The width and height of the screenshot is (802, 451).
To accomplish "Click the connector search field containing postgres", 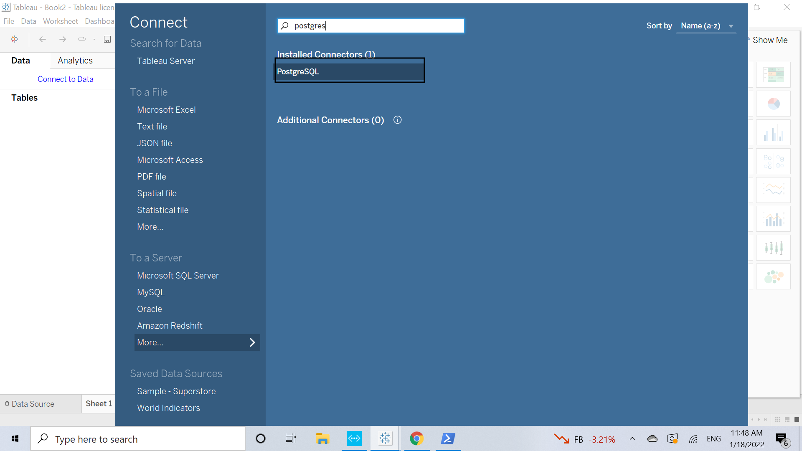I will coord(371,26).
